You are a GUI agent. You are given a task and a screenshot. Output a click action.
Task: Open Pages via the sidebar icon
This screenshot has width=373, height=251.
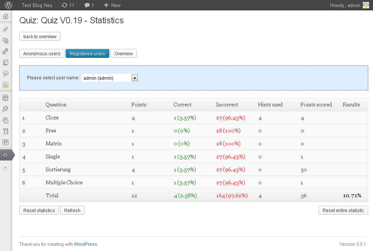[x=6, y=63]
